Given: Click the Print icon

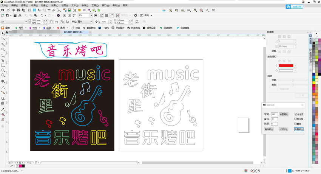Looking at the screenshot, I should [x=20, y=16].
